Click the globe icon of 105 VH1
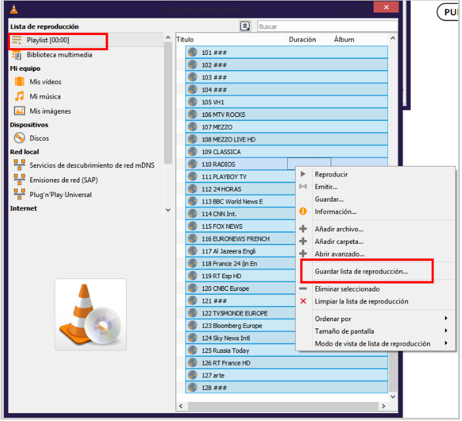462x421 pixels. pyautogui.click(x=193, y=102)
